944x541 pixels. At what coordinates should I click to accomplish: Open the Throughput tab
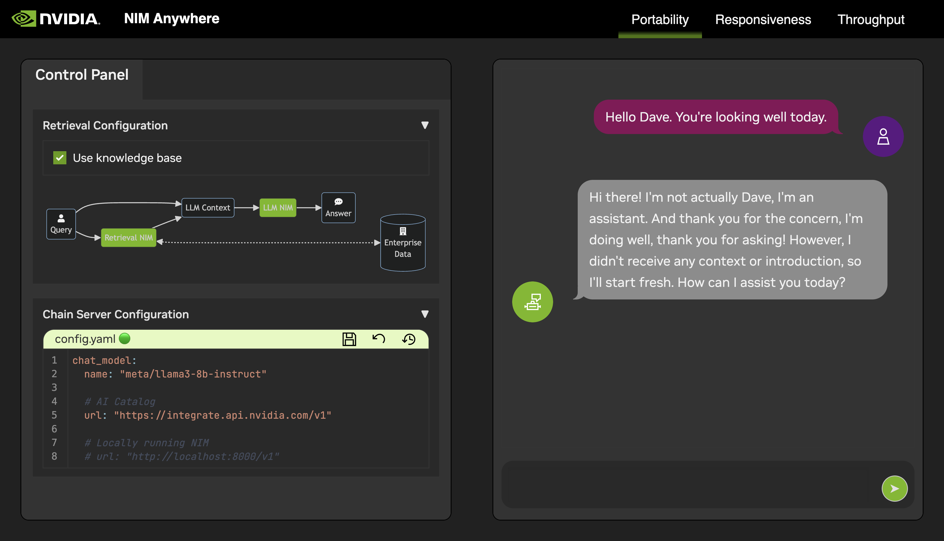(871, 19)
